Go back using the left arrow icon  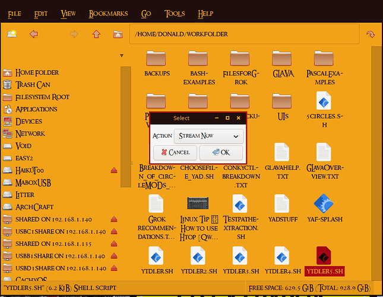(x=34, y=34)
